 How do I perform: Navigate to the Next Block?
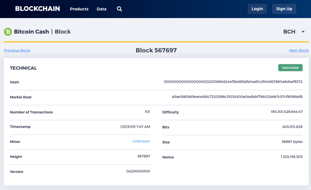299,50
